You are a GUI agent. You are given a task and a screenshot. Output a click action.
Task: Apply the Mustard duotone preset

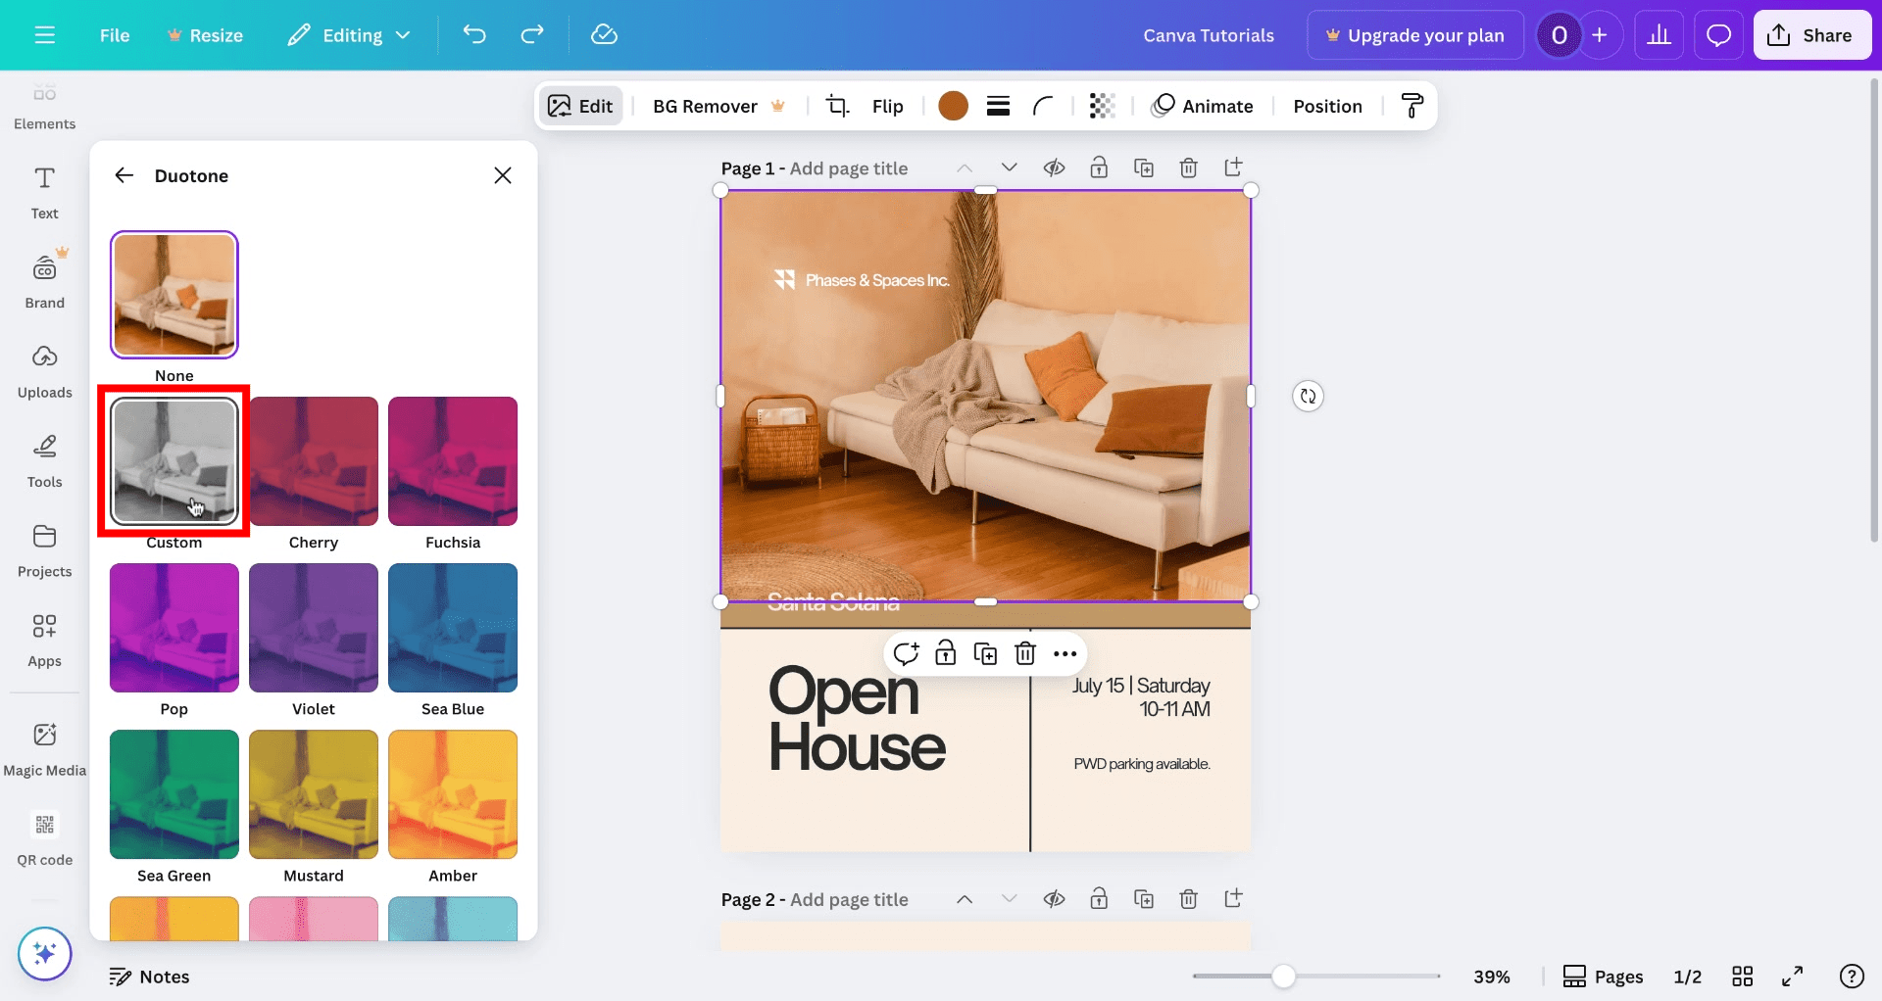coord(314,794)
